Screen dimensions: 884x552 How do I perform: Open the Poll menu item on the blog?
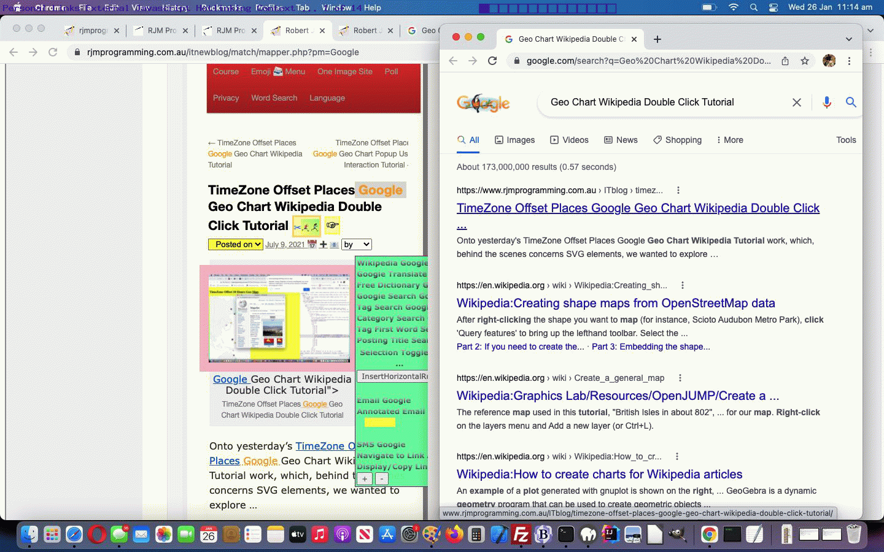391,72
